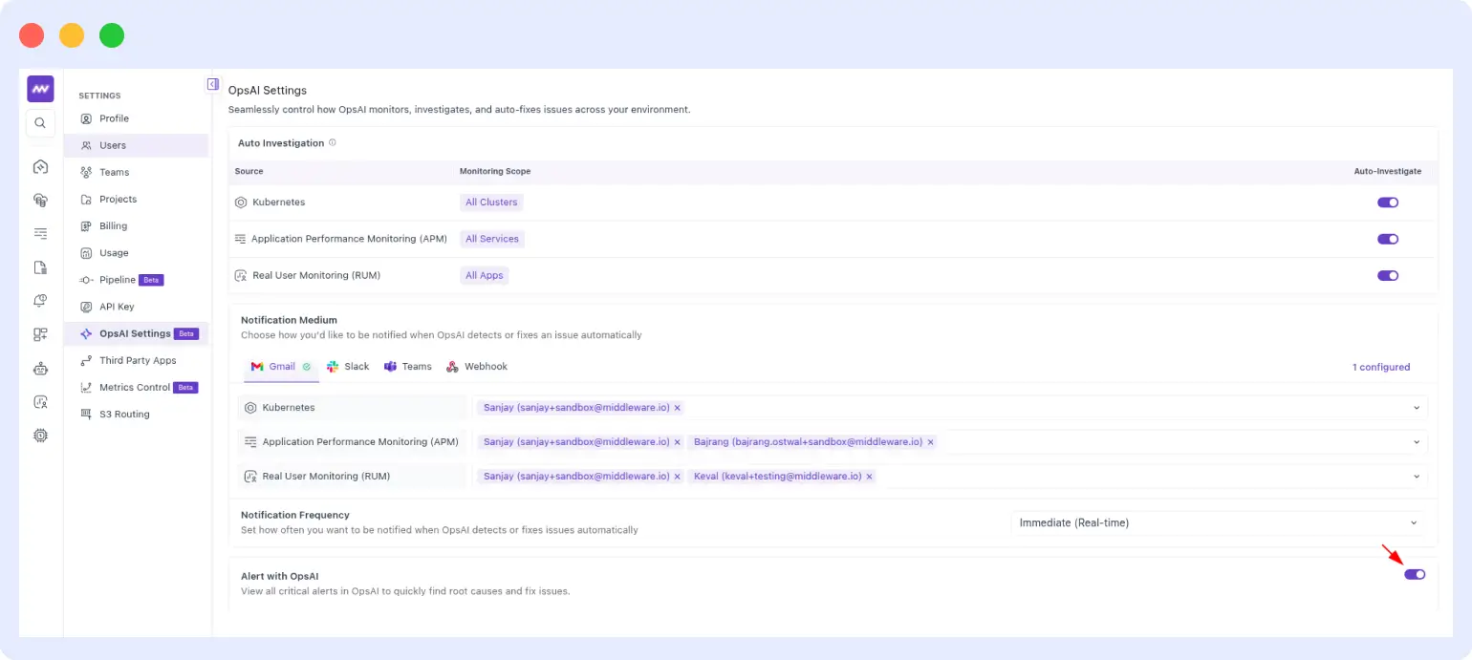Open the alerts bell icon in rail

pos(40,301)
